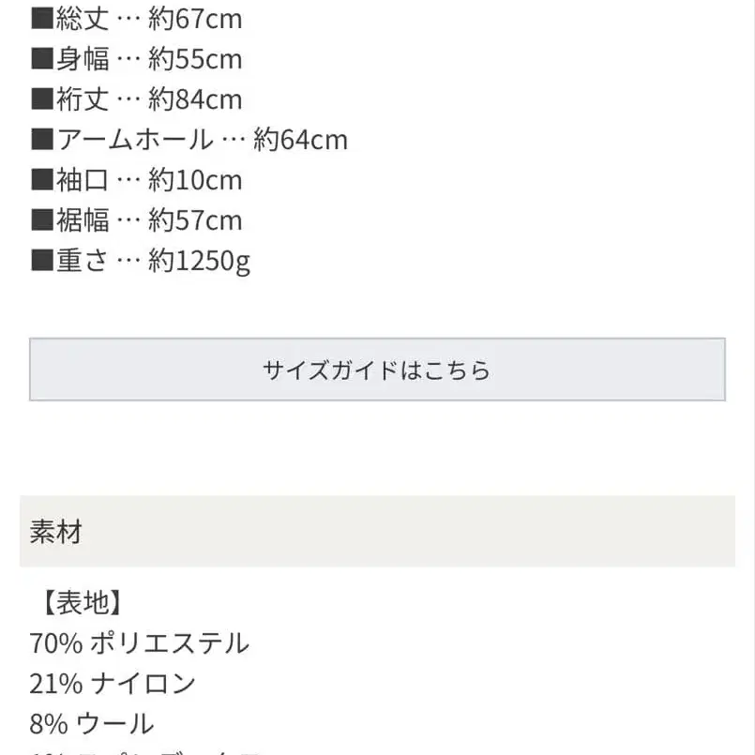This screenshot has width=755, height=755.
Task: Click the 70% ポリエステル material entry
Action: pos(139,643)
